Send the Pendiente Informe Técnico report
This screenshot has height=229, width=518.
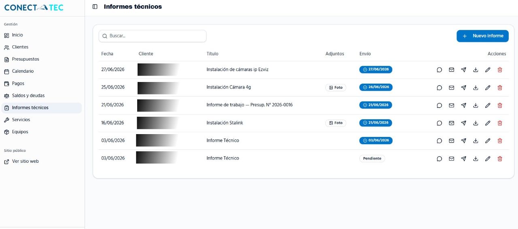pyautogui.click(x=463, y=159)
